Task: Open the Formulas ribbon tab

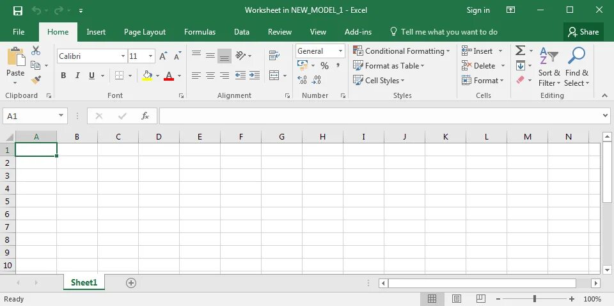Action: pos(200,32)
